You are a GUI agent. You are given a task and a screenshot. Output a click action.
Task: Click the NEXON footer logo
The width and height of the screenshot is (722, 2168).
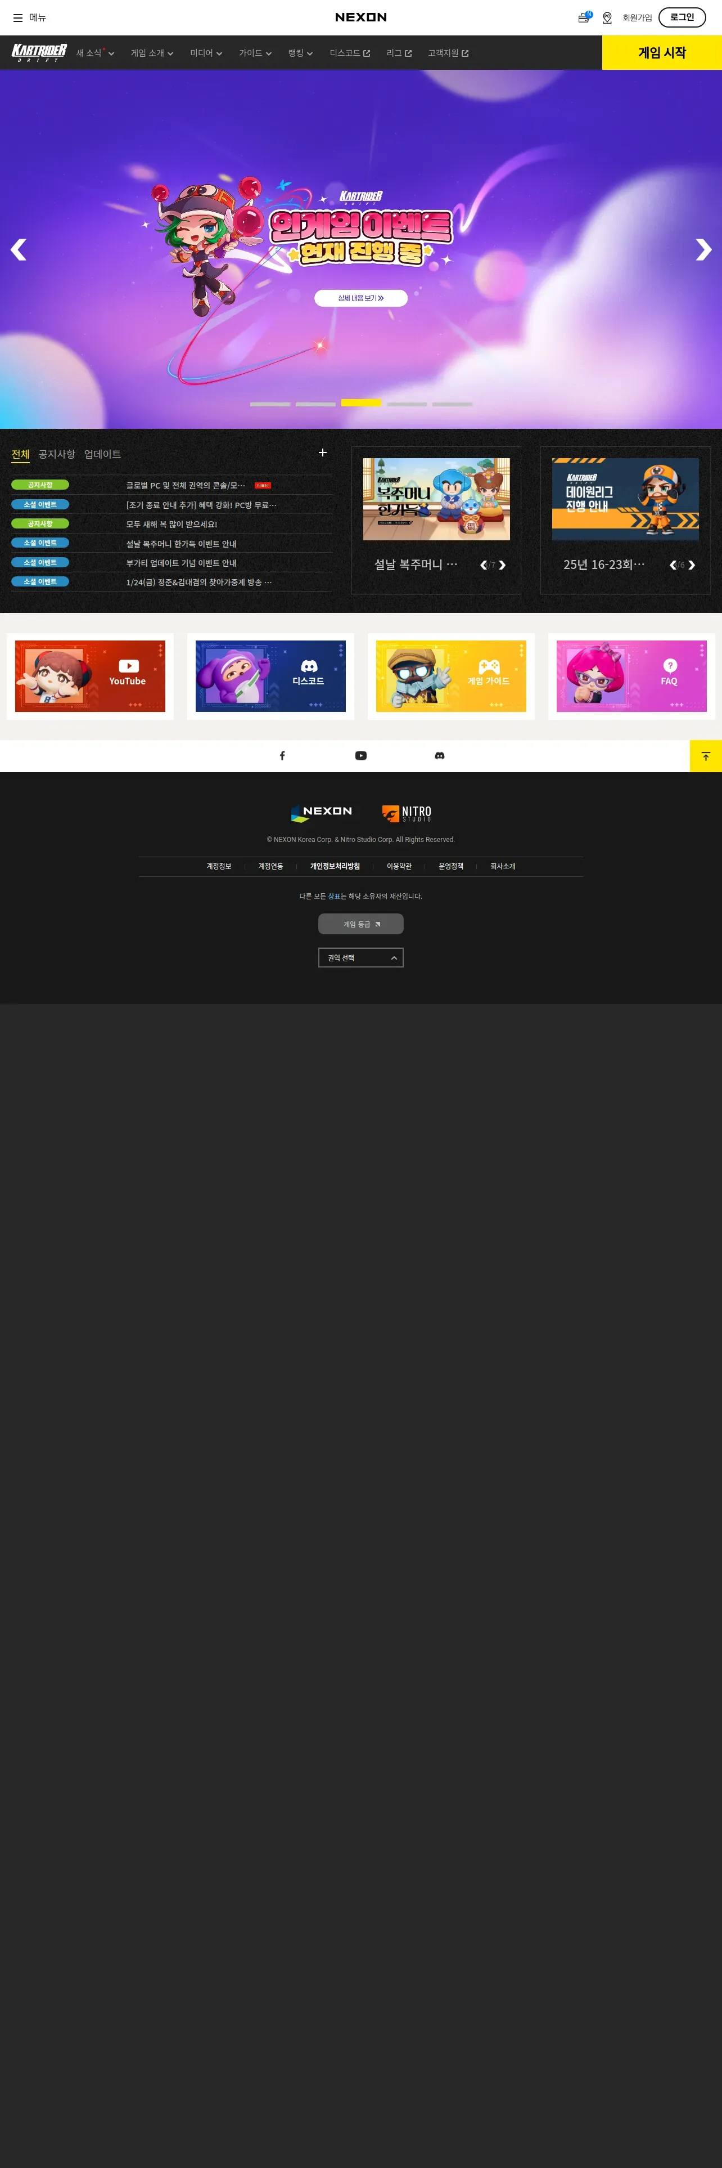point(322,813)
